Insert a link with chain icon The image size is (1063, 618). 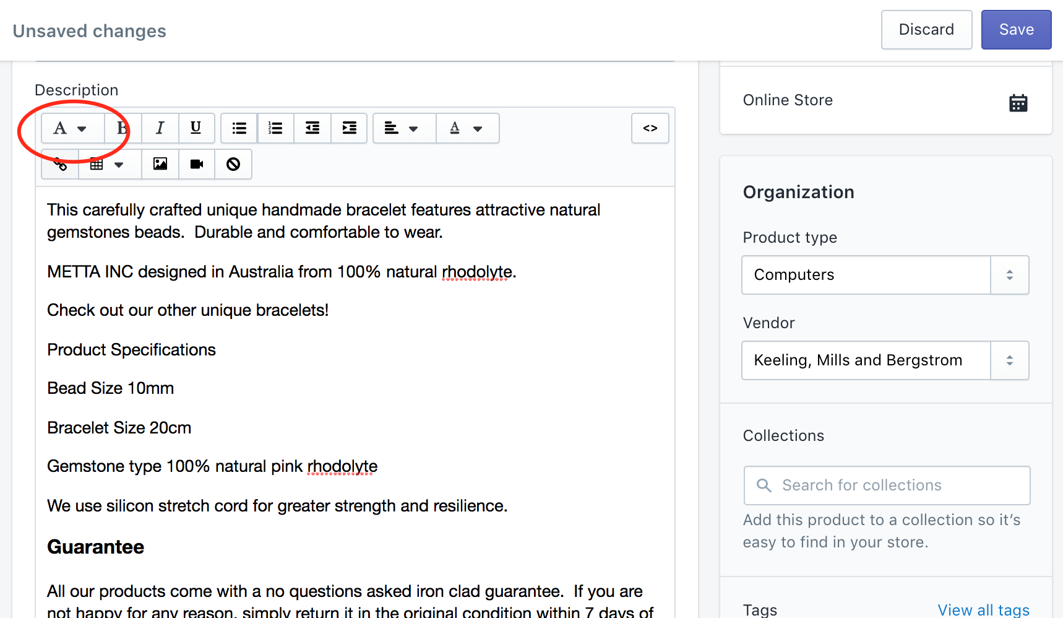(60, 164)
